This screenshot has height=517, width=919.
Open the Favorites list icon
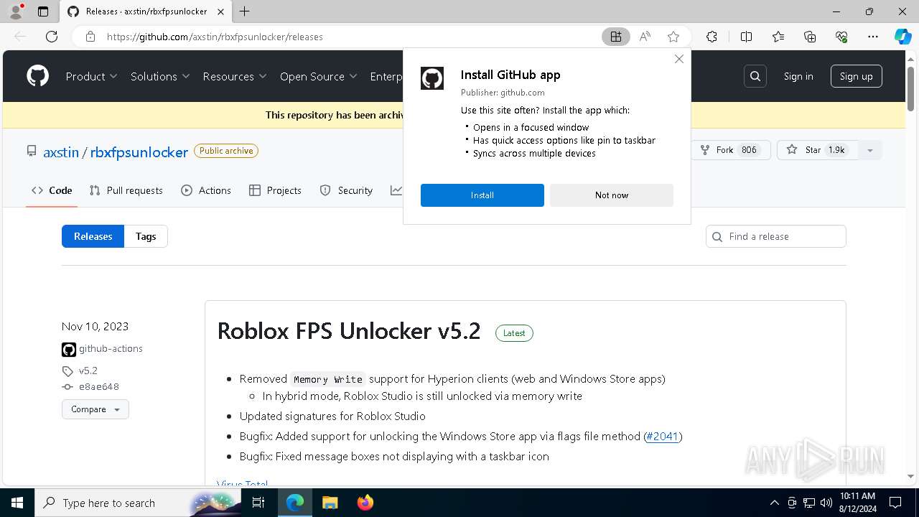click(778, 37)
